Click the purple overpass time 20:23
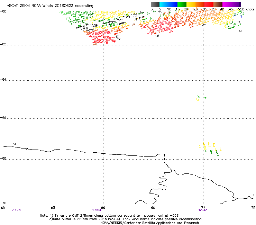The image size is (256, 225). (x=16, y=210)
